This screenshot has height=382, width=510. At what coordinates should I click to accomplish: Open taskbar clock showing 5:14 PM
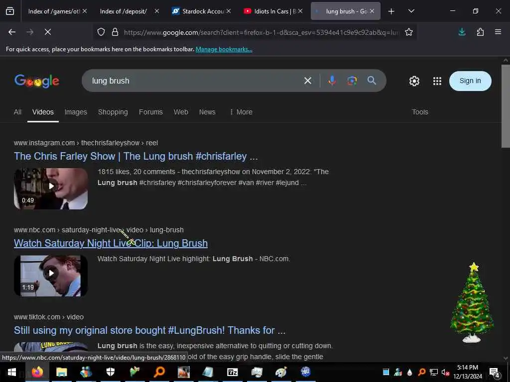(x=467, y=372)
